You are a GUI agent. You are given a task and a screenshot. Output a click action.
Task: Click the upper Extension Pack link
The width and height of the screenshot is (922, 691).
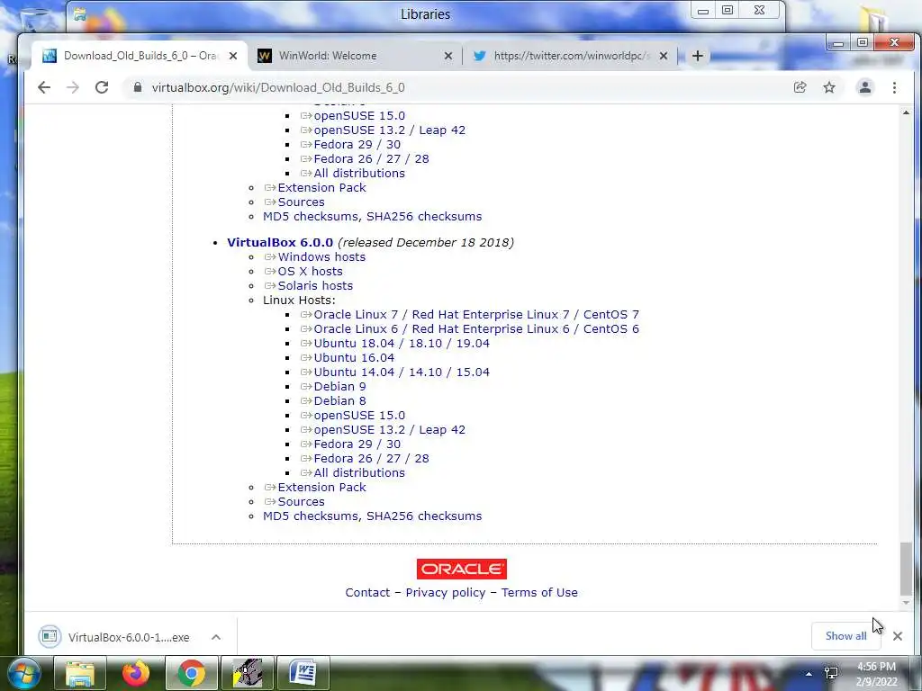(x=321, y=188)
